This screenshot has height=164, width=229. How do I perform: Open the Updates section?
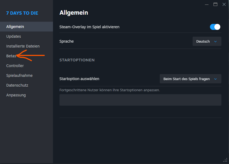(x=14, y=36)
